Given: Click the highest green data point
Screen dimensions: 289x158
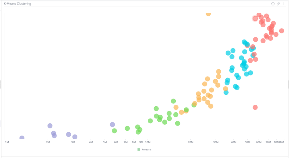Looking at the screenshot, I should pos(173,101).
